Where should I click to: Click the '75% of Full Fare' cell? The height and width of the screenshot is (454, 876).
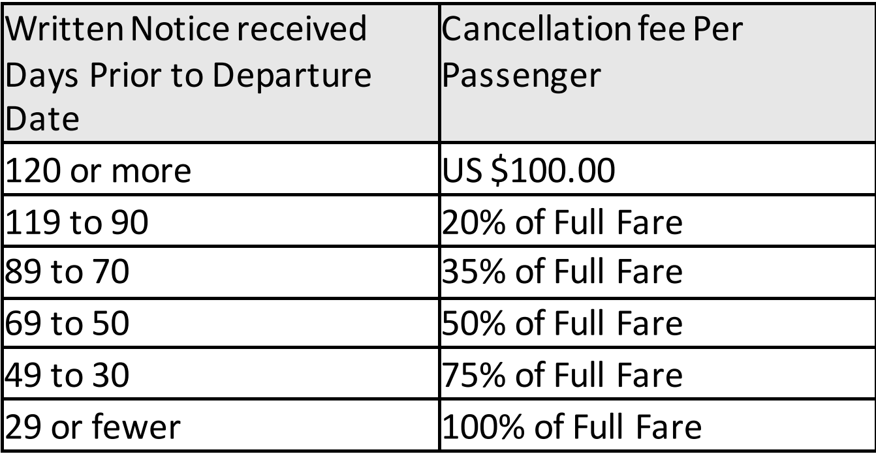coord(657,374)
